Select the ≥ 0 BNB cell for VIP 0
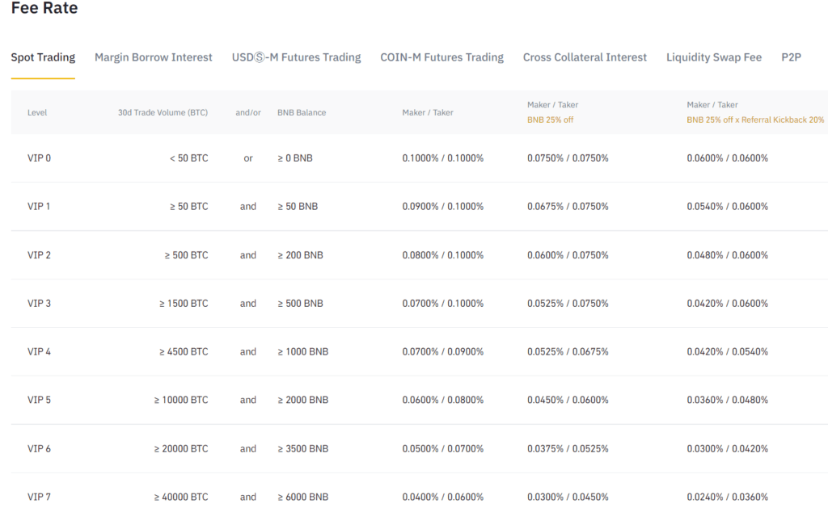828x508 pixels. 294,157
